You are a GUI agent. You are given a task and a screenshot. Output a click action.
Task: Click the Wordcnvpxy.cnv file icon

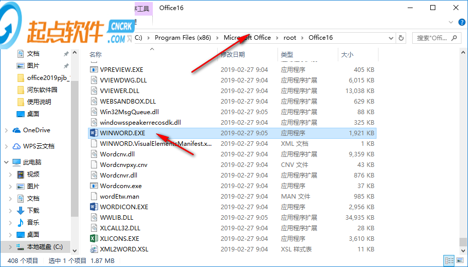point(94,164)
